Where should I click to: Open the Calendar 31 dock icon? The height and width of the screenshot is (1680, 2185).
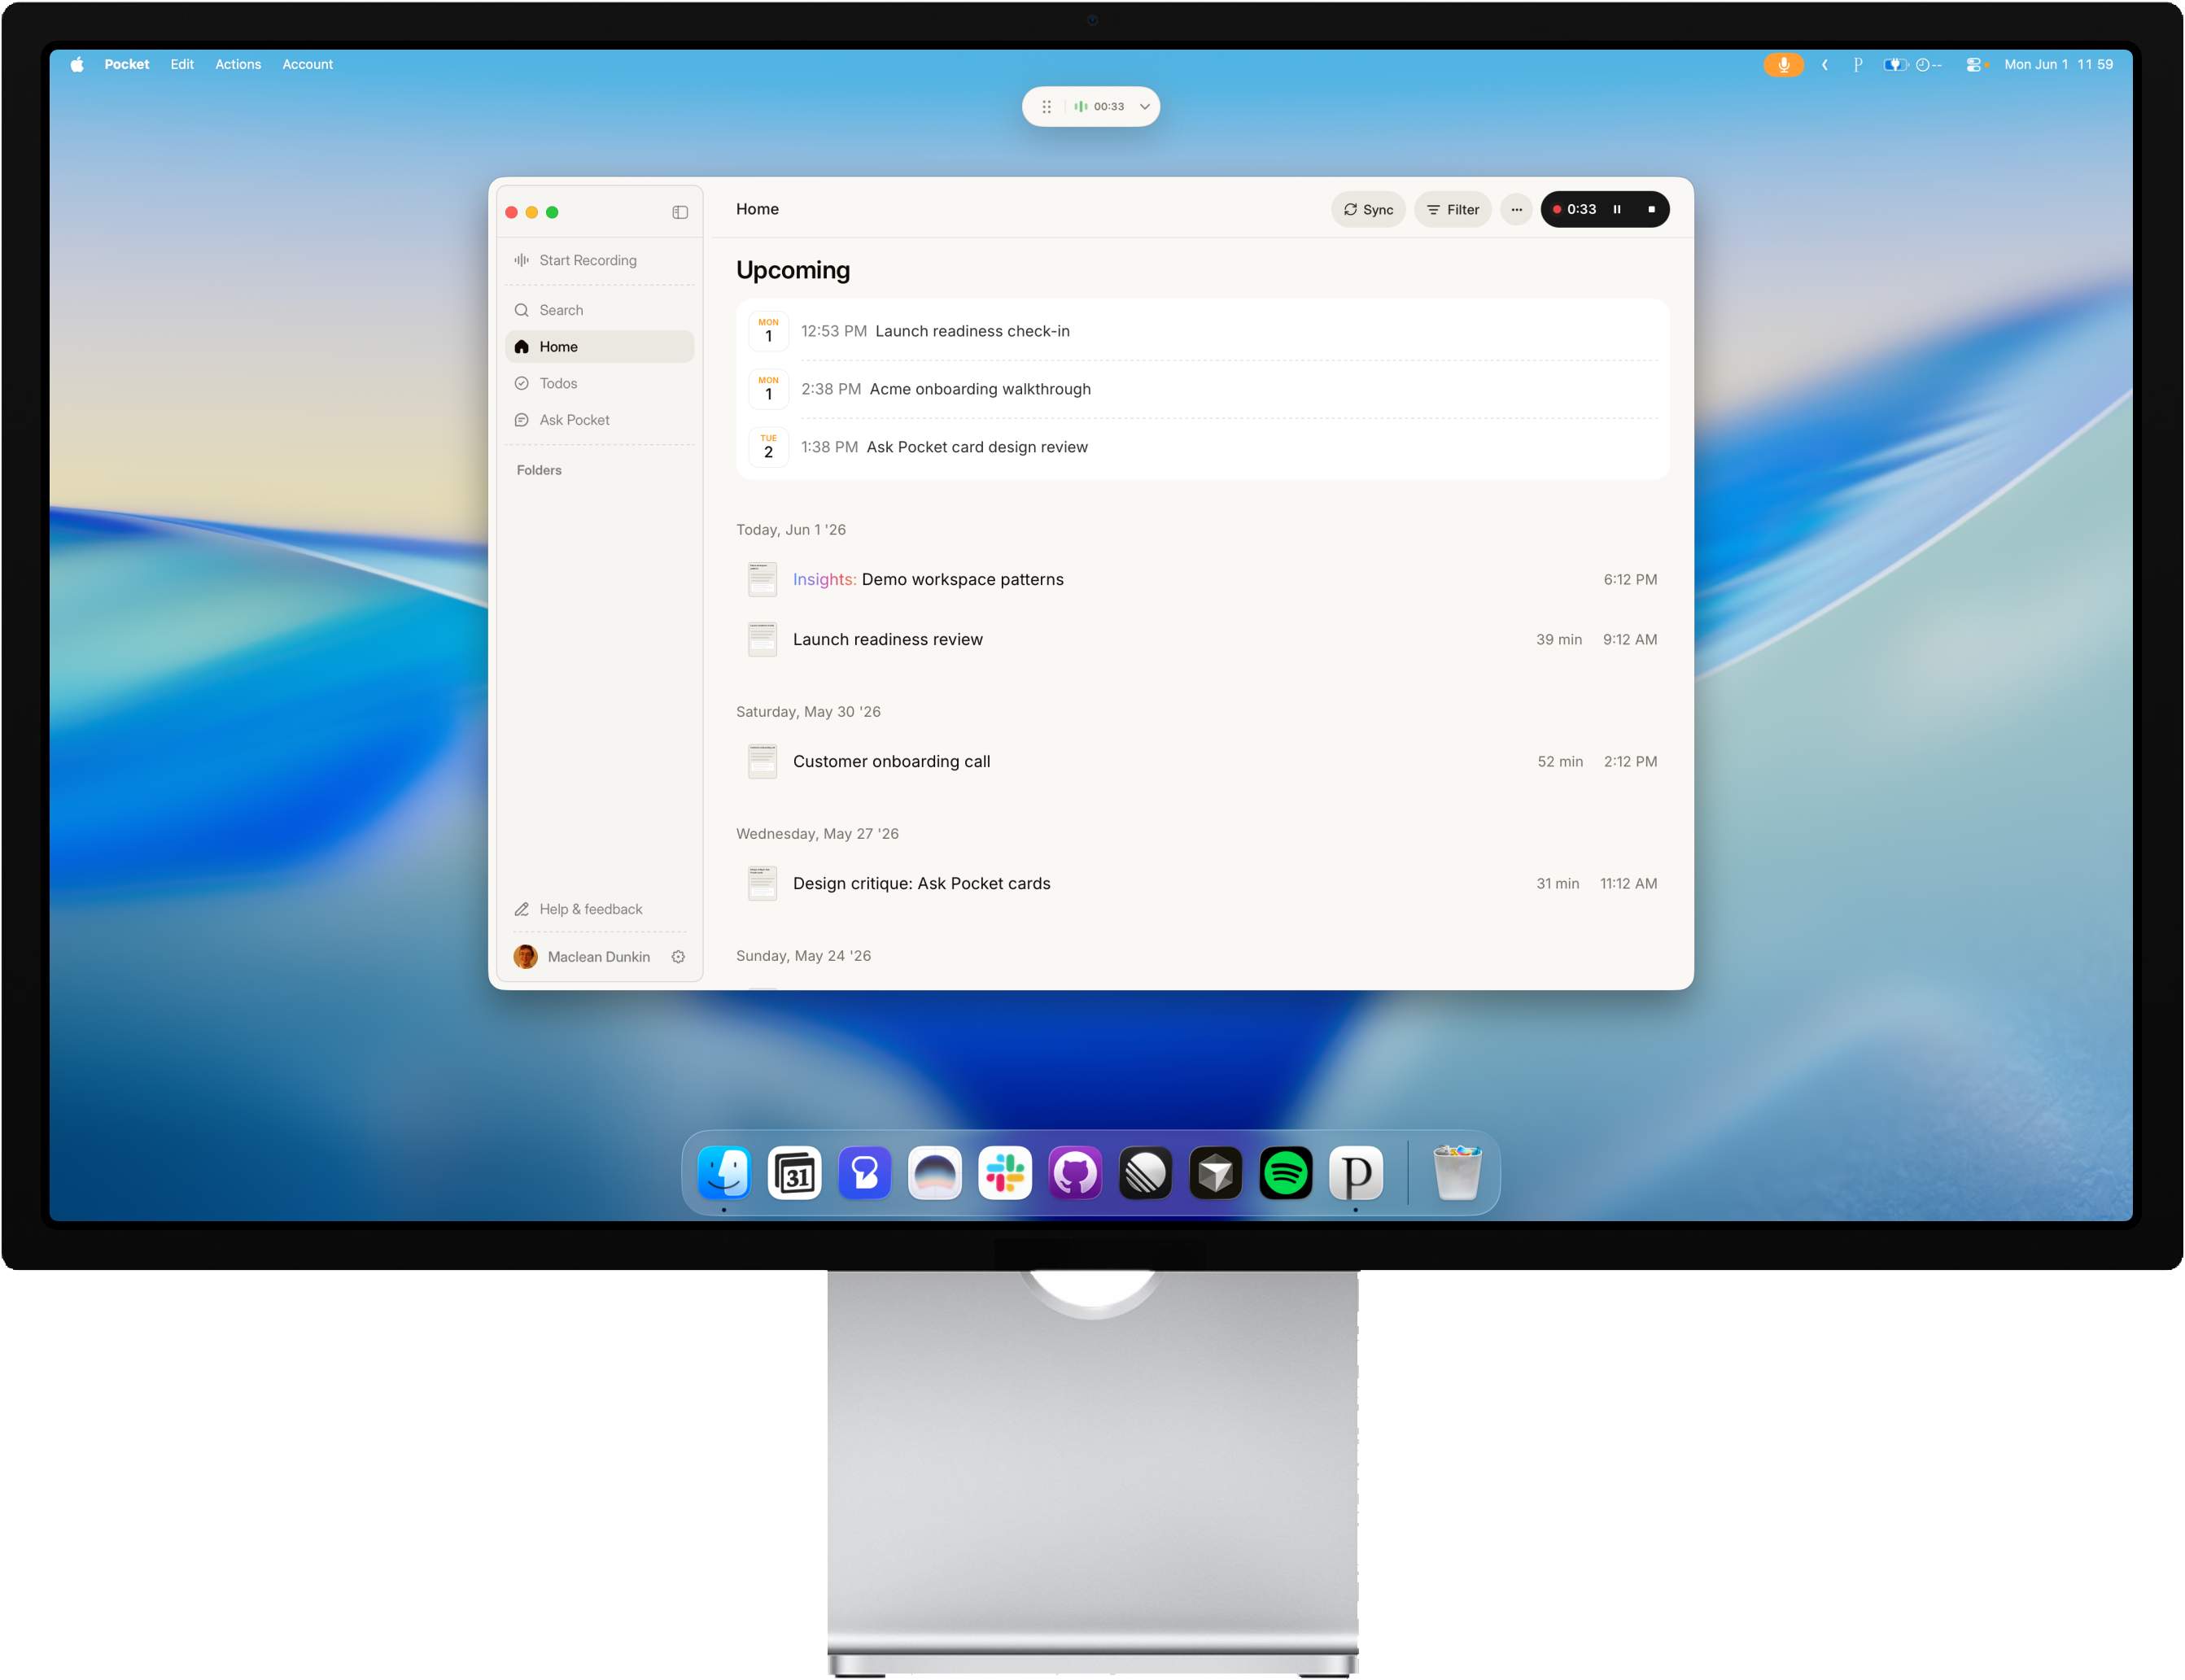pos(795,1173)
